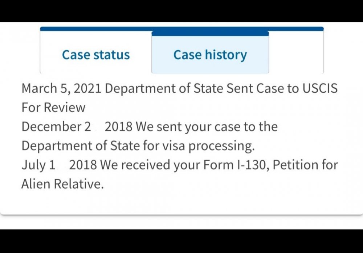Viewport: 363px width, 253px height.
Task: Click the empty tab area right of Case history
Action: coord(296,55)
